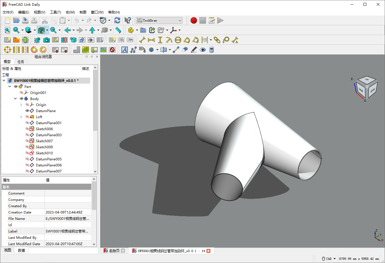Click the refresh/recompute icon
Viewport: 385px width, 263px height.
[x=117, y=20]
